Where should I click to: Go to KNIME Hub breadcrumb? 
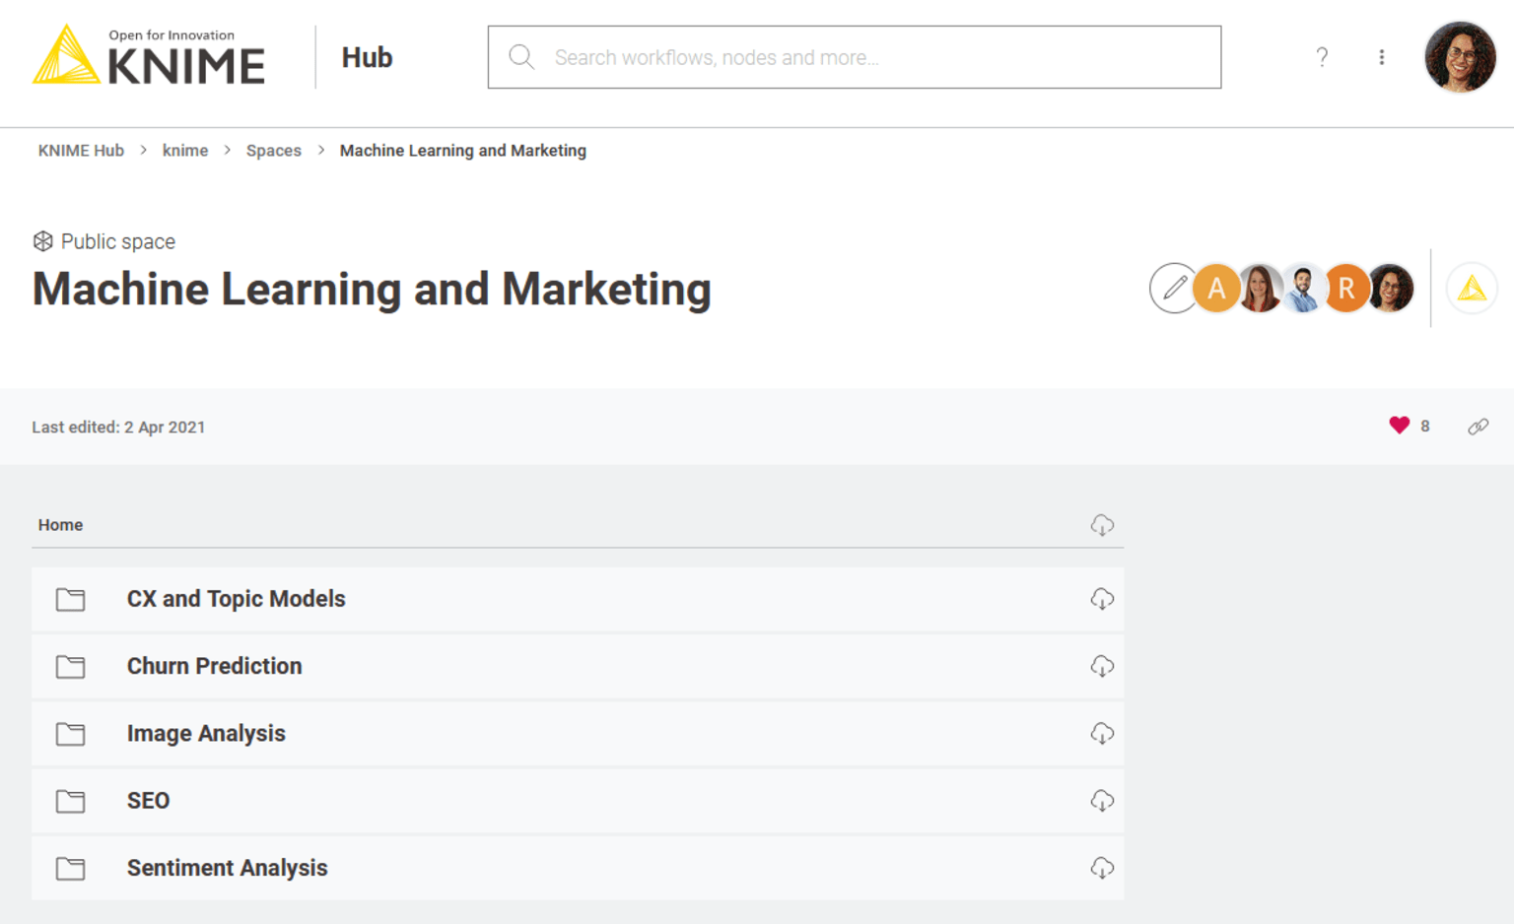point(81,151)
